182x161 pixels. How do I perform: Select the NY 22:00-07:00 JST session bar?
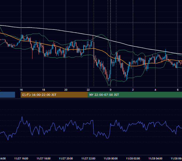[135, 95]
